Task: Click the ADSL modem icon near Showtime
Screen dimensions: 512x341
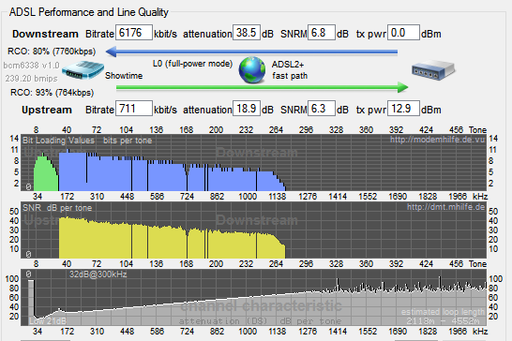Action: [83, 70]
